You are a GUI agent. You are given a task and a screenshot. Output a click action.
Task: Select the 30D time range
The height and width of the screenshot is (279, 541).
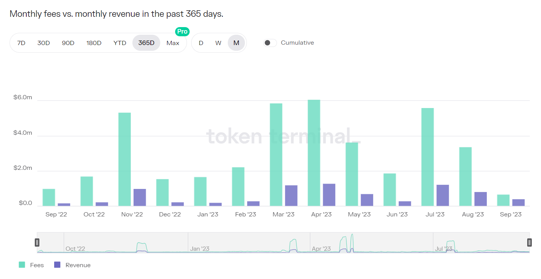[x=43, y=43]
